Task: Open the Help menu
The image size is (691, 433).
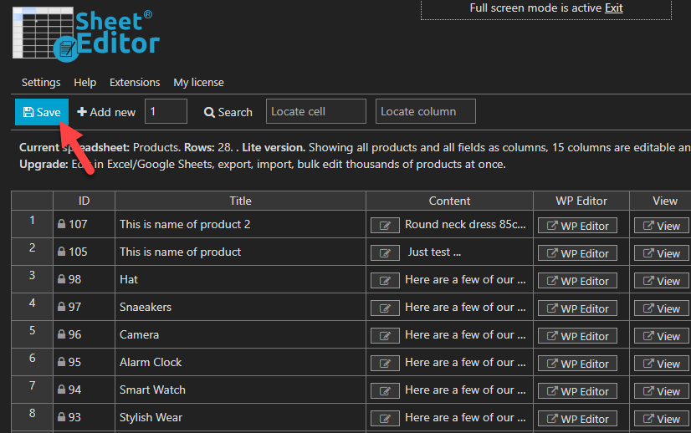Action: click(x=85, y=83)
